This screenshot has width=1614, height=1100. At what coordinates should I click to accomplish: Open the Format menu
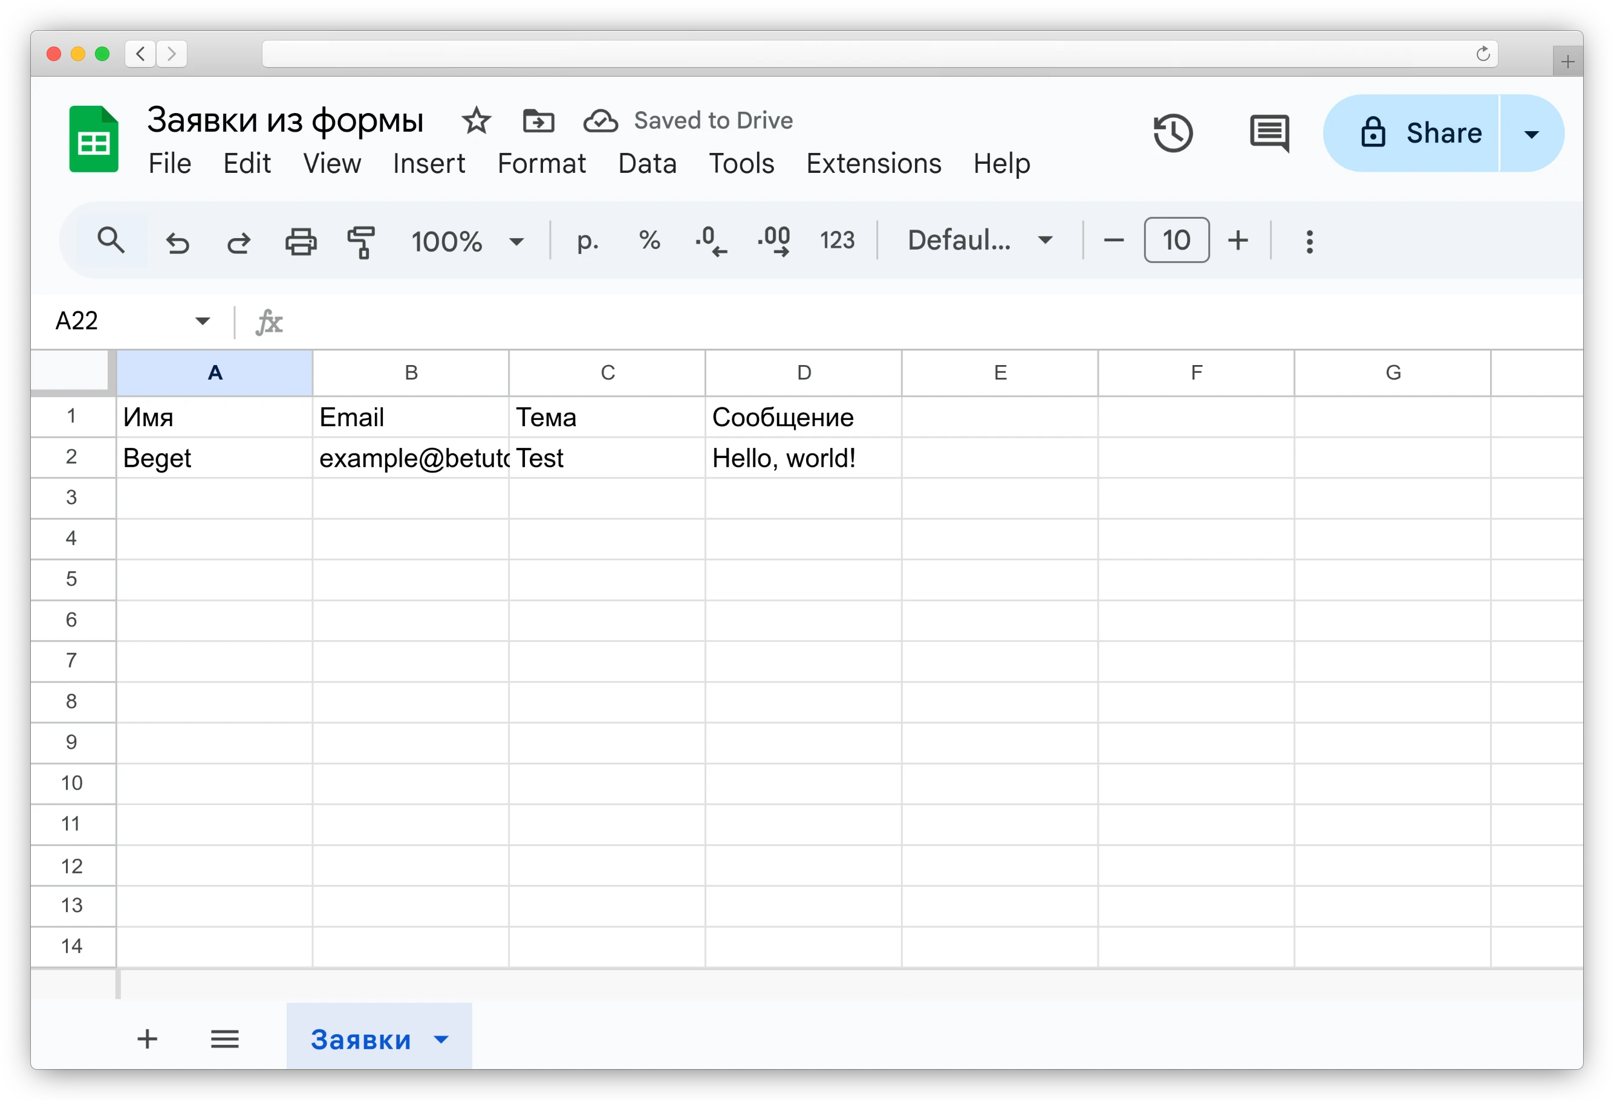click(541, 164)
